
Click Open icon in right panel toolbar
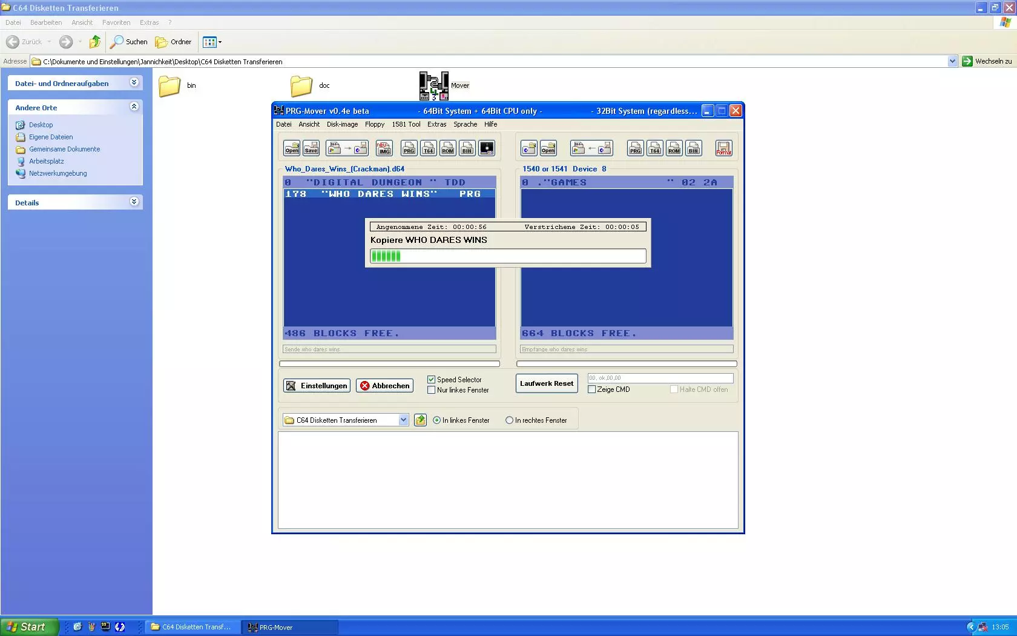548,148
